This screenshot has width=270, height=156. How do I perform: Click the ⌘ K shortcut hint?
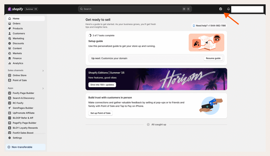tap(186, 9)
